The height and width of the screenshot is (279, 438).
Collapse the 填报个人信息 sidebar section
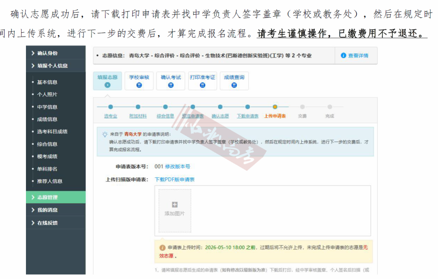coord(56,66)
